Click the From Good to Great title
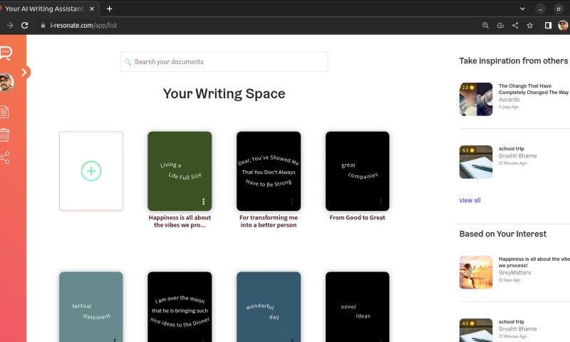This screenshot has width=570, height=342. [x=358, y=217]
